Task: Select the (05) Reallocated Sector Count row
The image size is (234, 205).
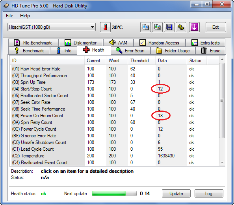Action: tap(114, 96)
